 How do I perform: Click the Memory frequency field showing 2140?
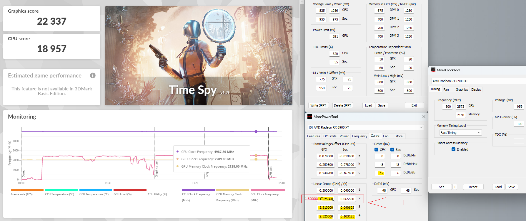[460, 115]
